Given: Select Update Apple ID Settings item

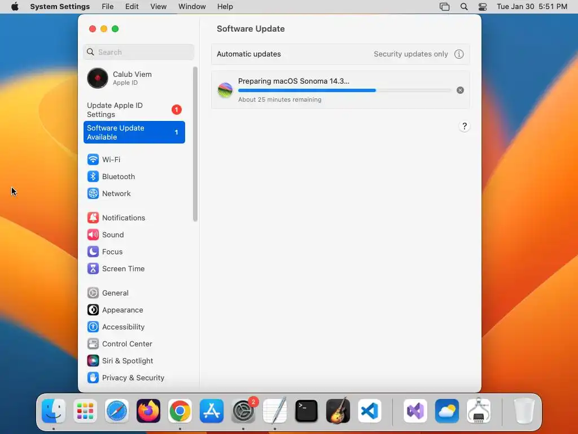Looking at the screenshot, I should [x=134, y=110].
